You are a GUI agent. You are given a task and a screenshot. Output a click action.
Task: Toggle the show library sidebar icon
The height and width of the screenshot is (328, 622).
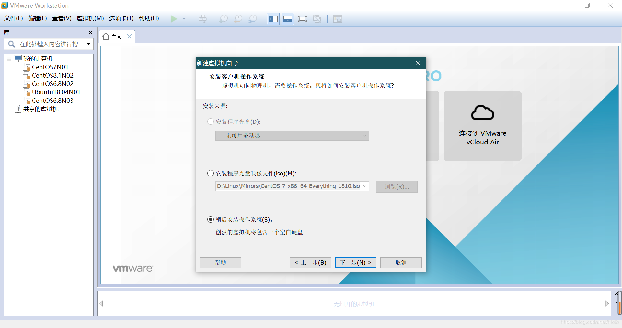tap(273, 19)
